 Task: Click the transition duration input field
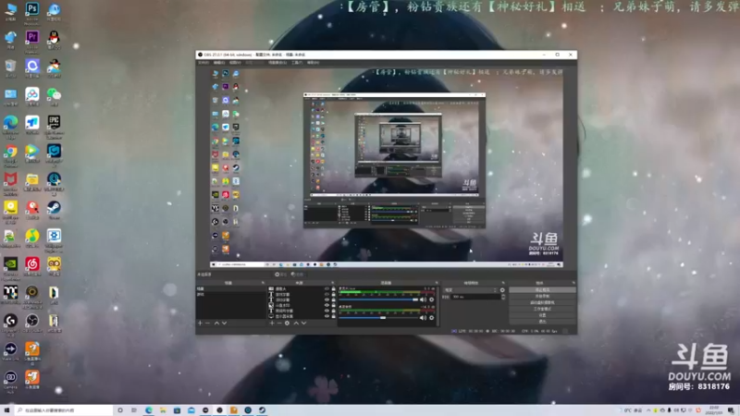click(474, 297)
